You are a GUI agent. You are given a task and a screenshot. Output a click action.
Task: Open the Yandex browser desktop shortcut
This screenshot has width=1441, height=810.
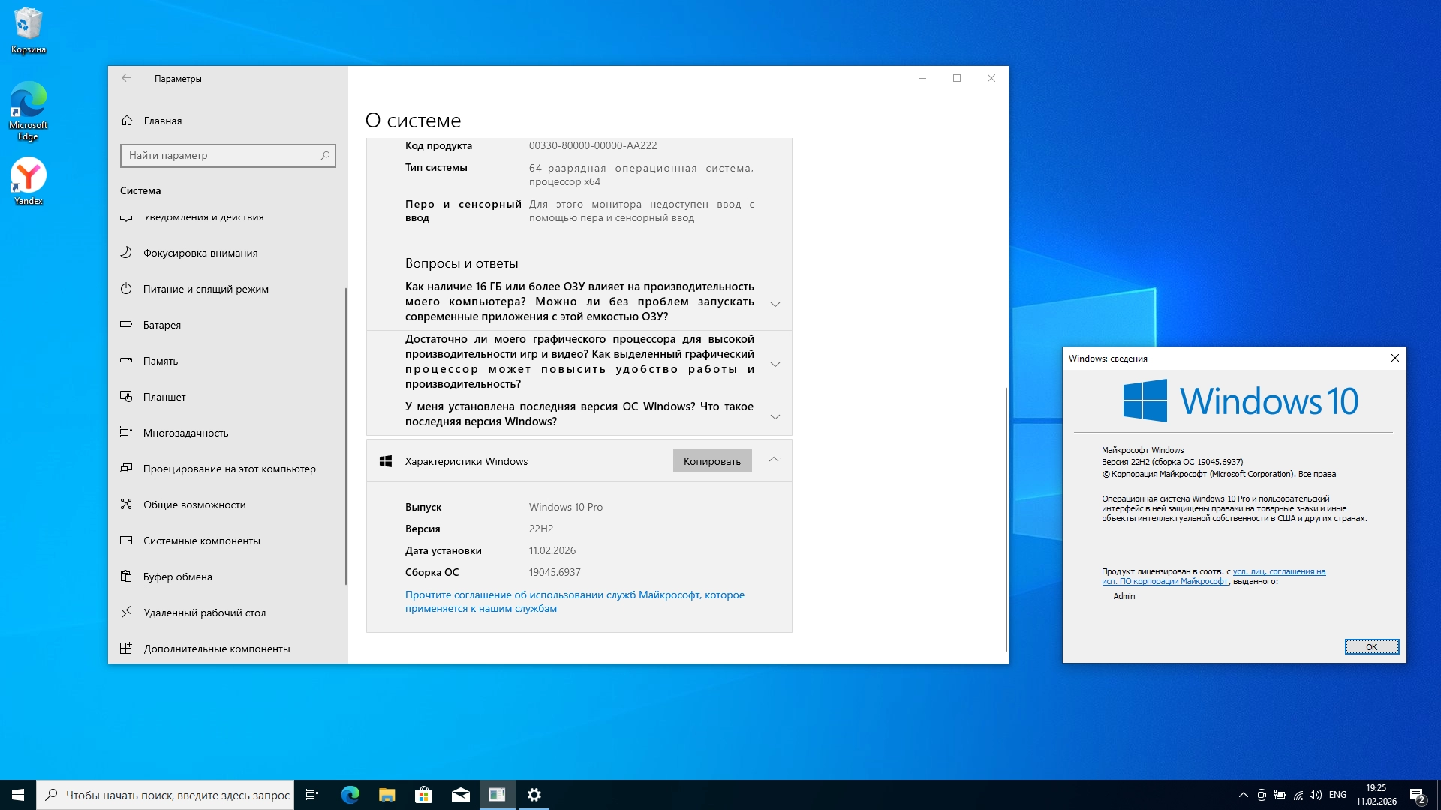click(29, 177)
